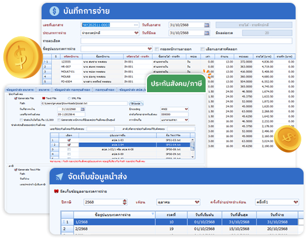Toggle the 15,000 income limit checkbox
Image resolution: width=307 pixels, height=239 pixels.
coord(21,120)
